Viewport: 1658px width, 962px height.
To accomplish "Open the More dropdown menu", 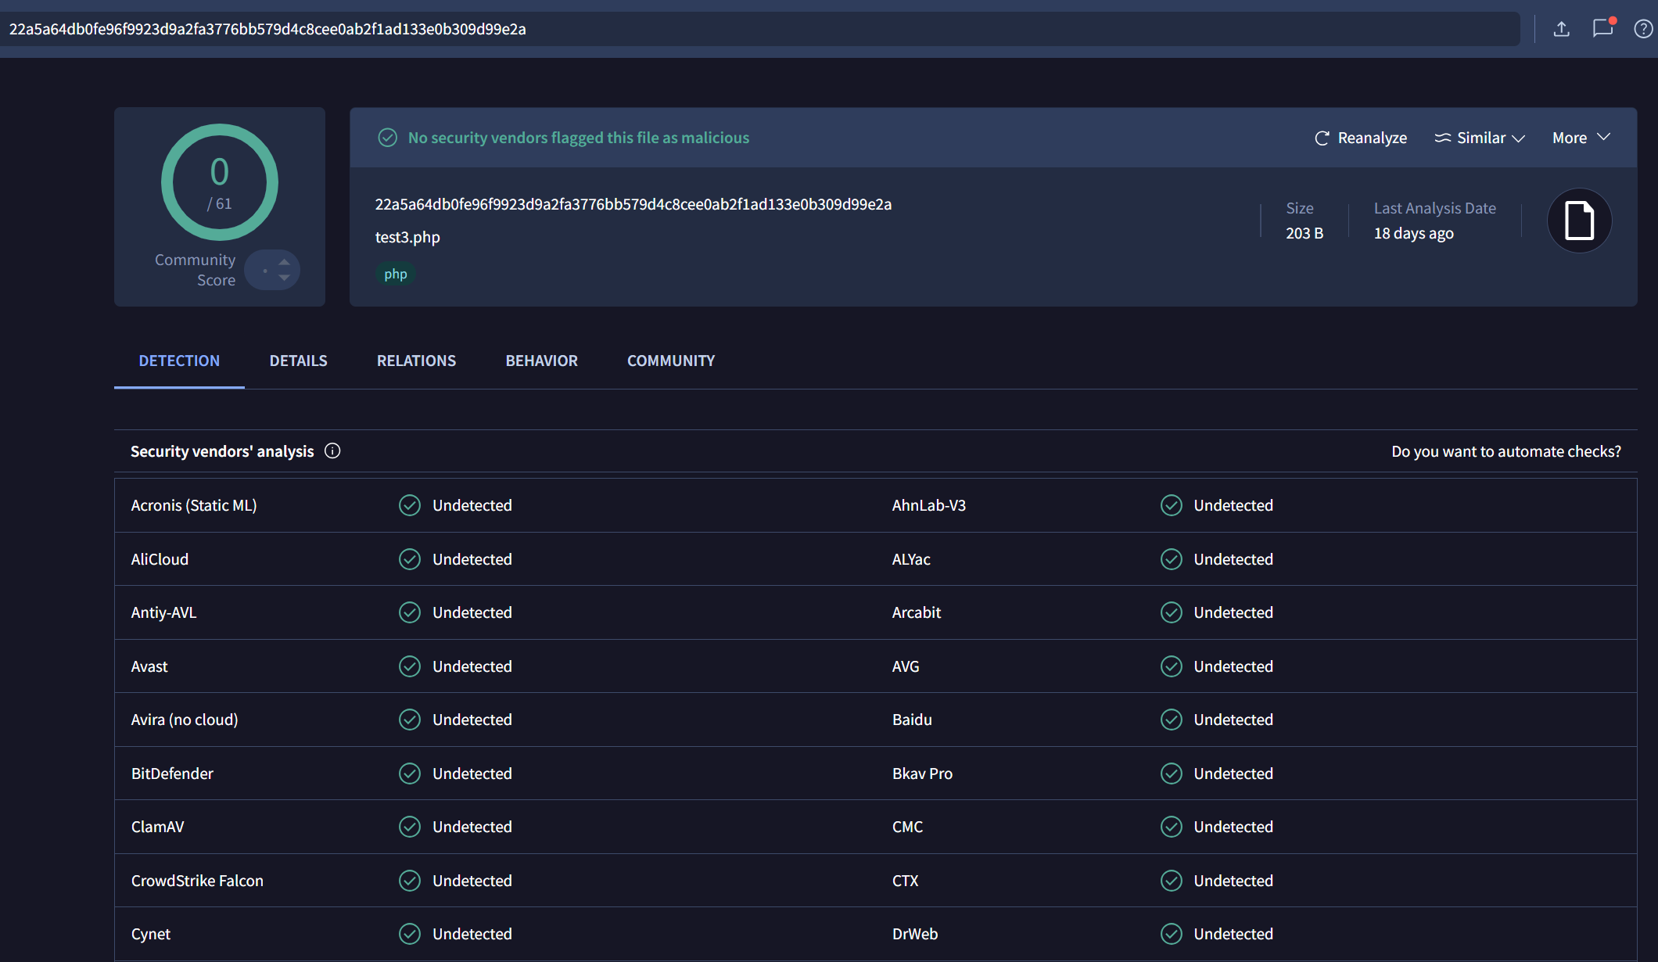I will [x=1581, y=138].
